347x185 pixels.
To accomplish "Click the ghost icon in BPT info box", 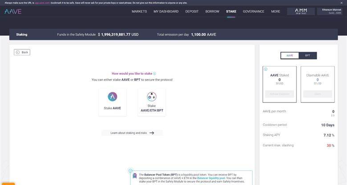I will 134,176.
